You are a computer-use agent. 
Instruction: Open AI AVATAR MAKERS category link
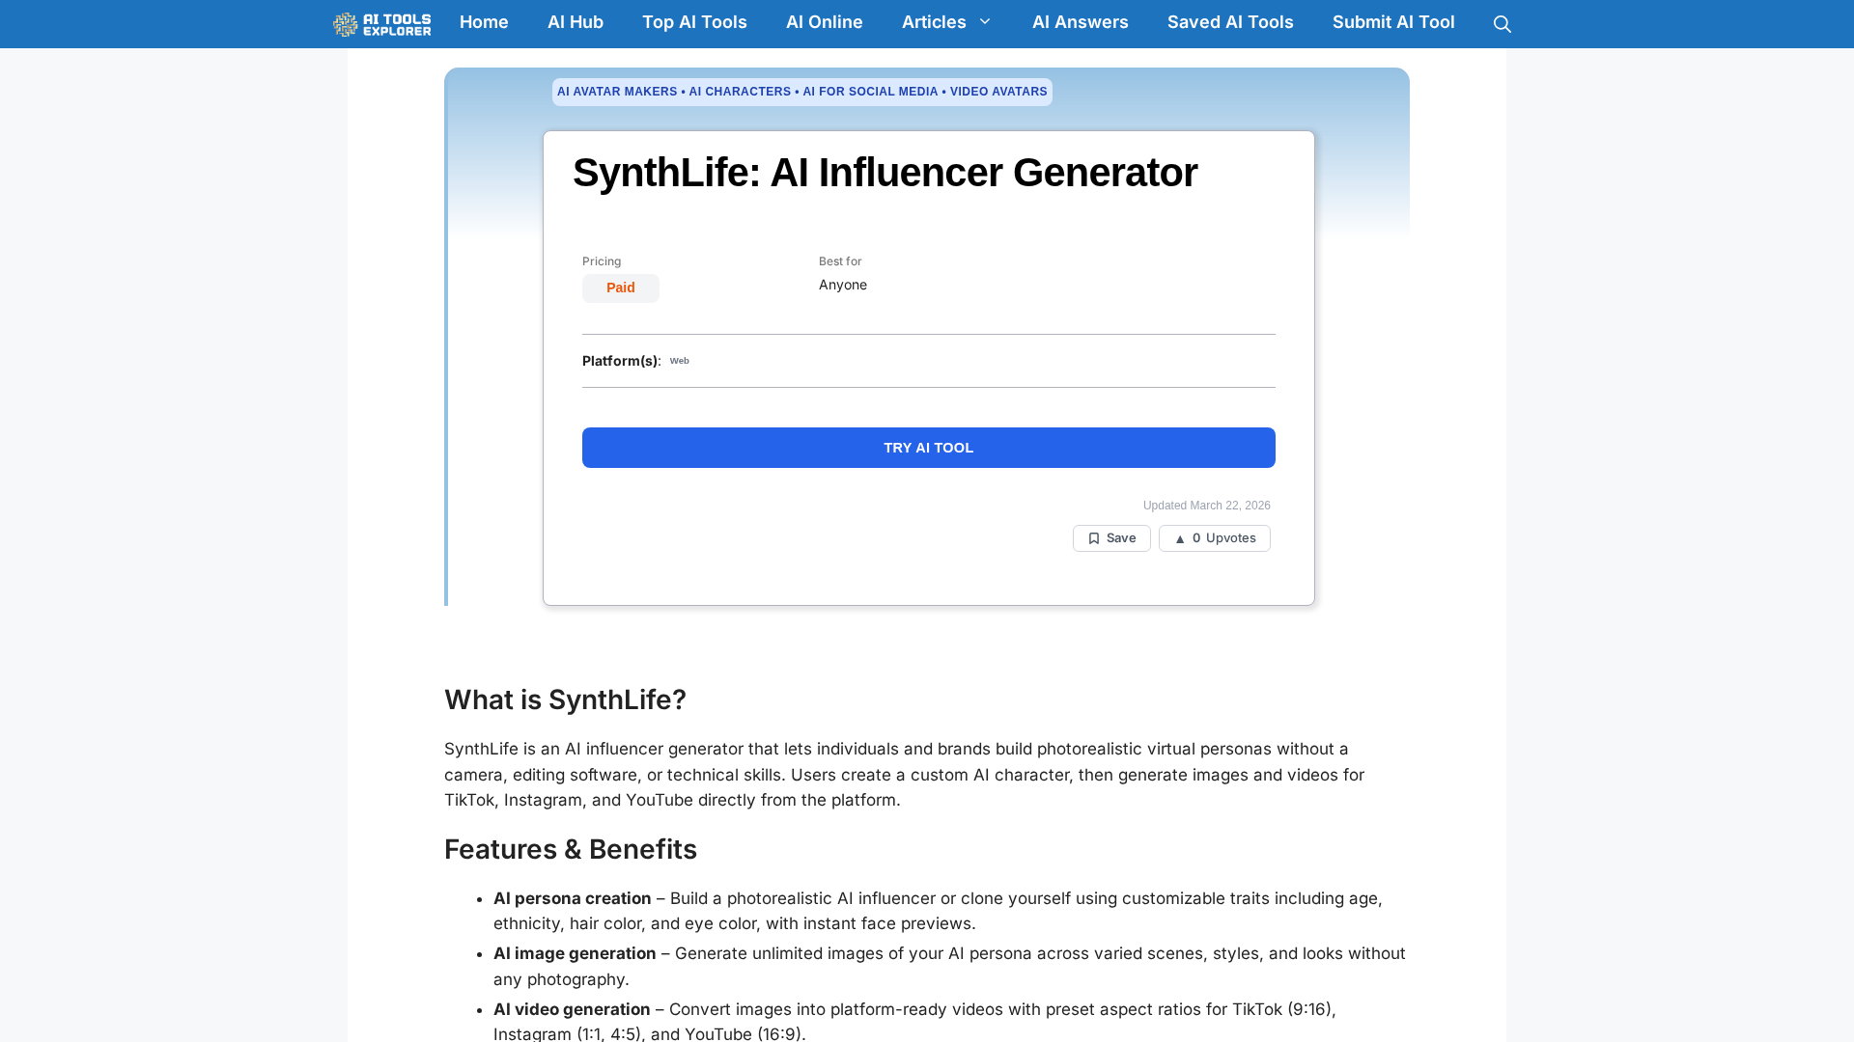pyautogui.click(x=617, y=92)
